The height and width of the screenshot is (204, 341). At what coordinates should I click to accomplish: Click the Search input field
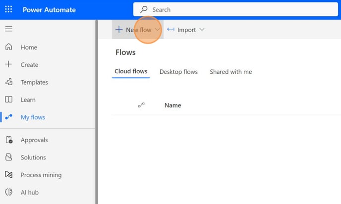point(235,9)
